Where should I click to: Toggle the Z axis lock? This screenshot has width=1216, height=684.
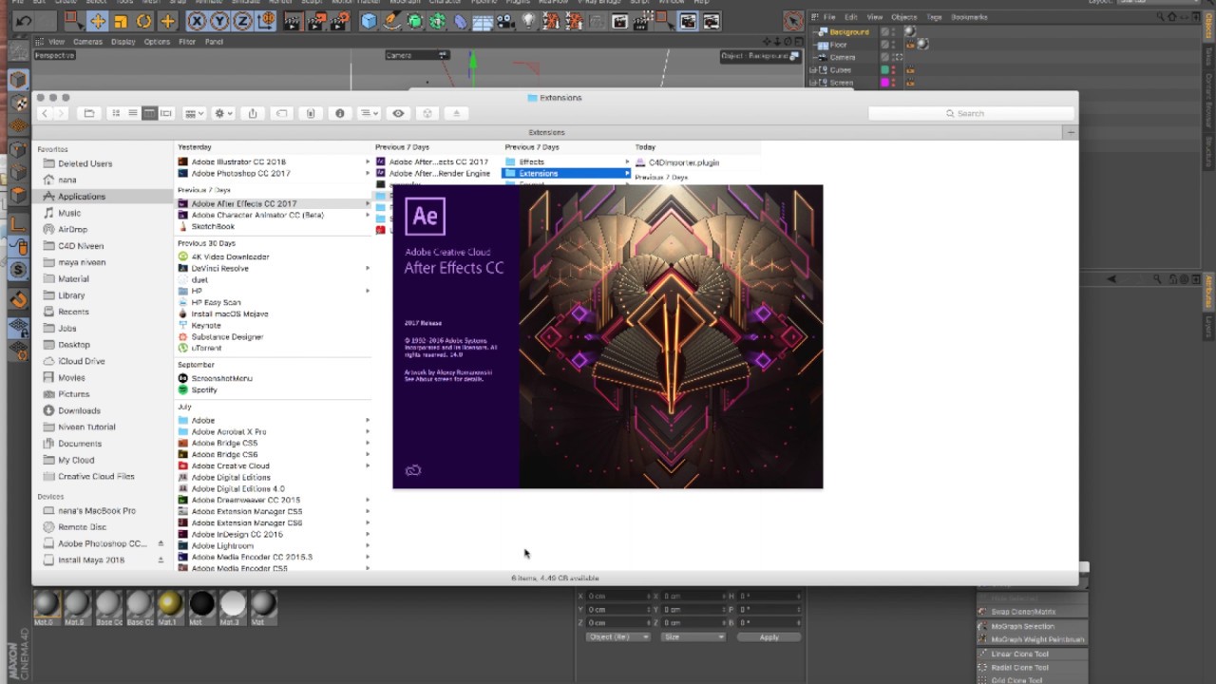[x=243, y=21]
